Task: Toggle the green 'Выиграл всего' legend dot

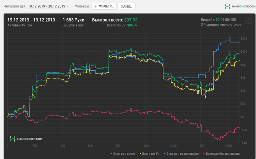Action: pyautogui.click(x=112, y=154)
